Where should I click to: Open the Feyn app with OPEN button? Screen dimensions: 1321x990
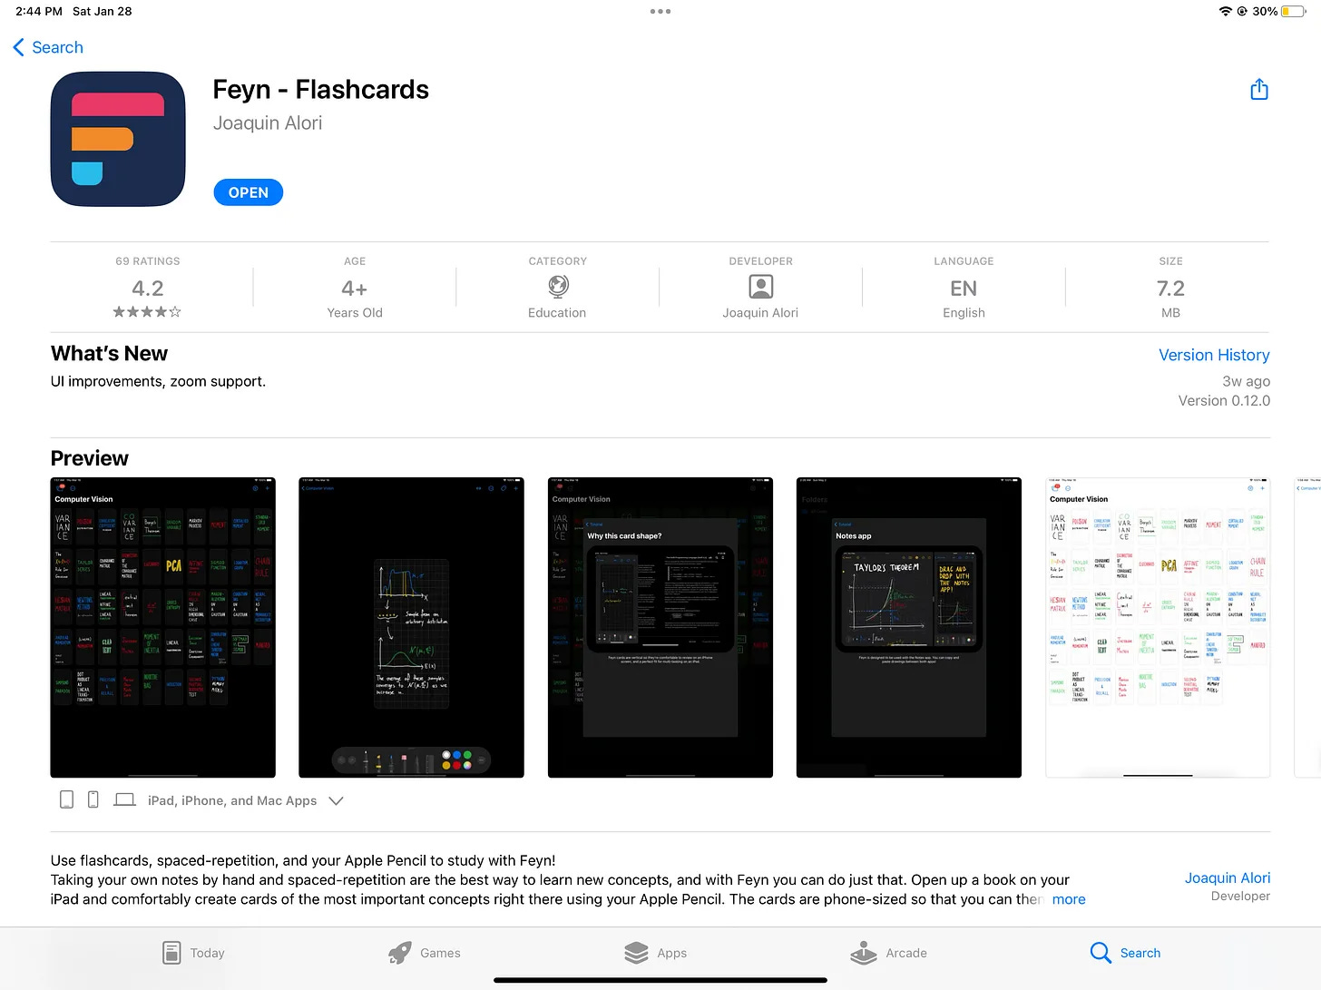[248, 192]
